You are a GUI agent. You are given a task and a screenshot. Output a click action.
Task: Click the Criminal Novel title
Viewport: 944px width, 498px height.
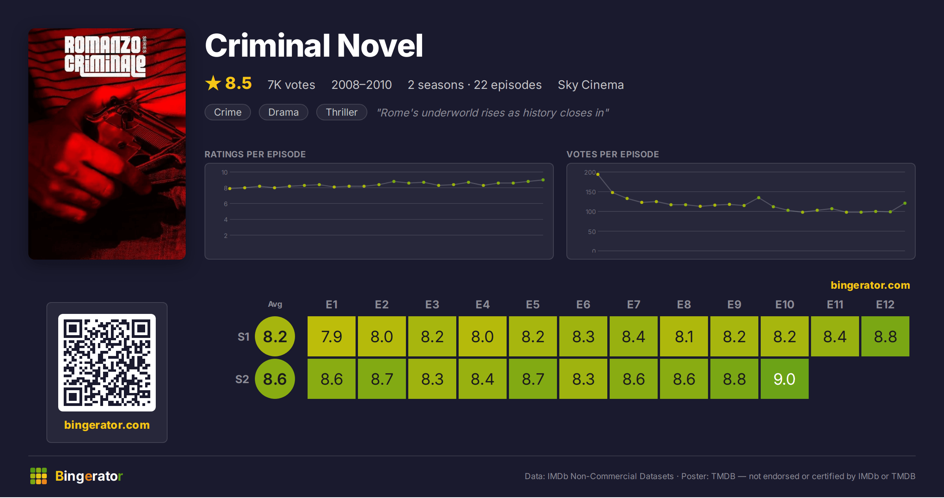click(314, 46)
